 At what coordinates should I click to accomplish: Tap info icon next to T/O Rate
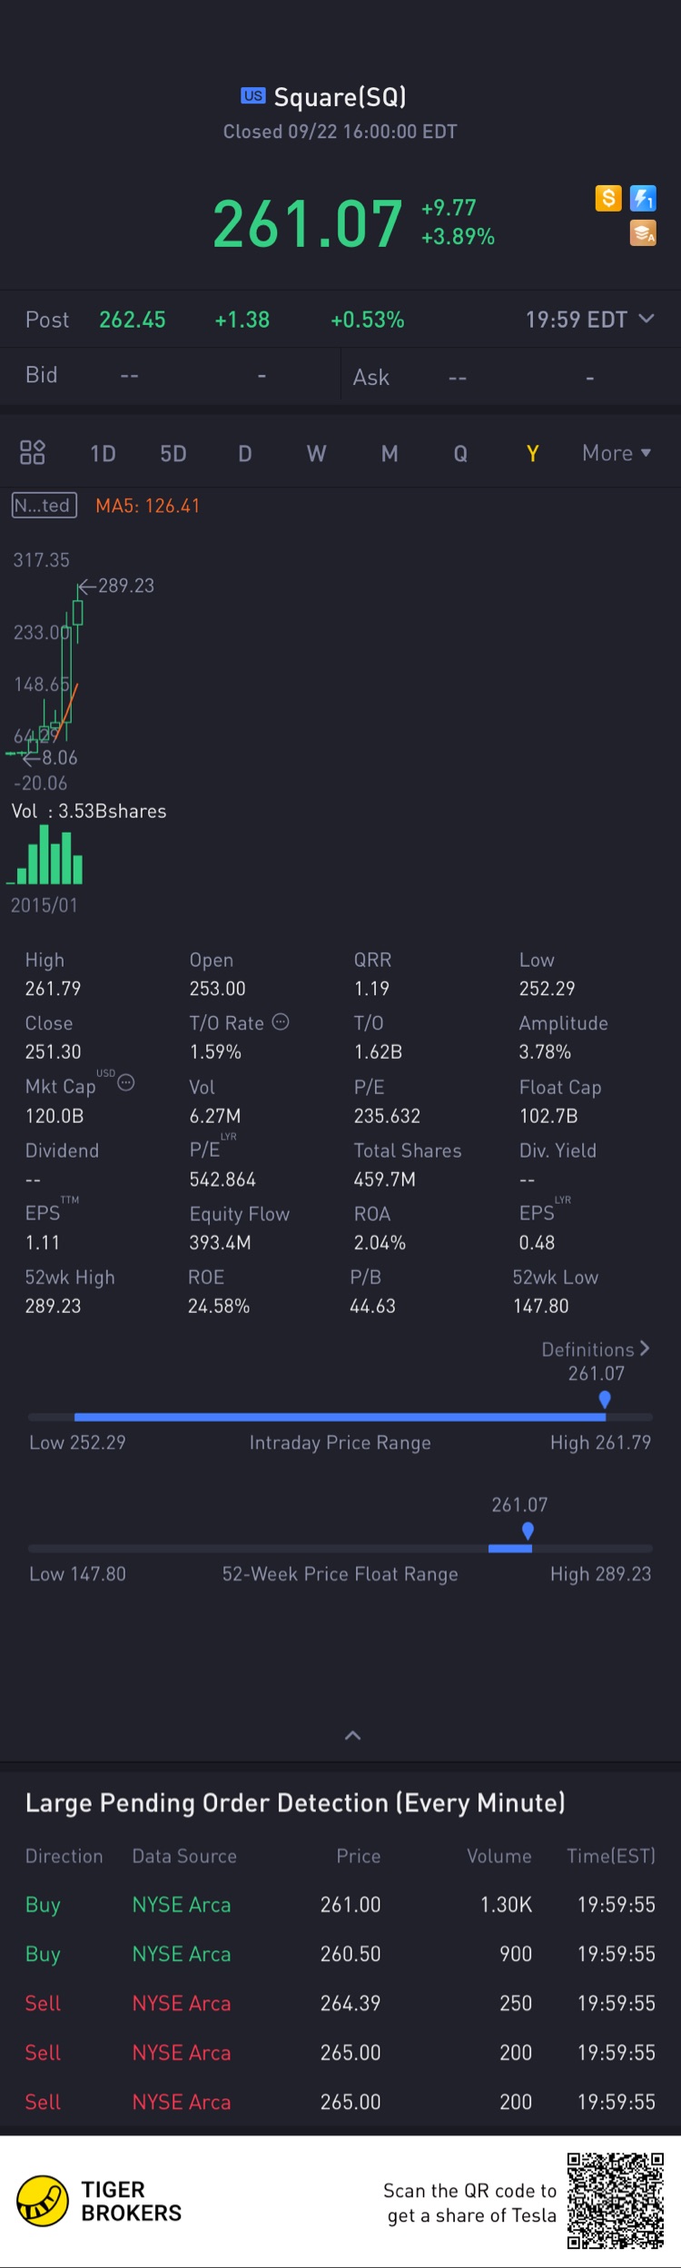(x=281, y=1022)
